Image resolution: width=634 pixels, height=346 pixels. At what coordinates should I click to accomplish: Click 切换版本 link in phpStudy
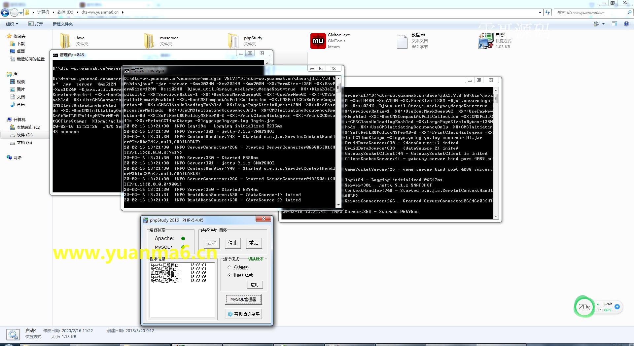pos(256,259)
